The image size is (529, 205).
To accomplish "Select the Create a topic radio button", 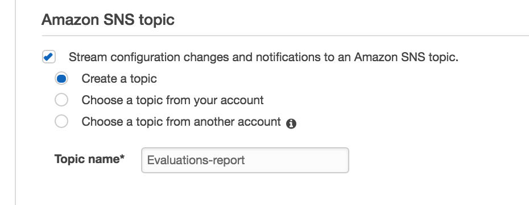I will pyautogui.click(x=61, y=79).
